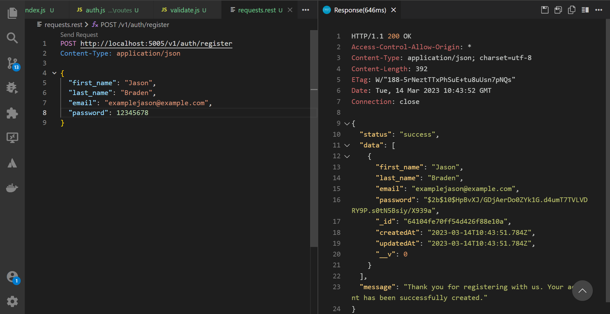Click Send Request above the POST line

[79, 35]
